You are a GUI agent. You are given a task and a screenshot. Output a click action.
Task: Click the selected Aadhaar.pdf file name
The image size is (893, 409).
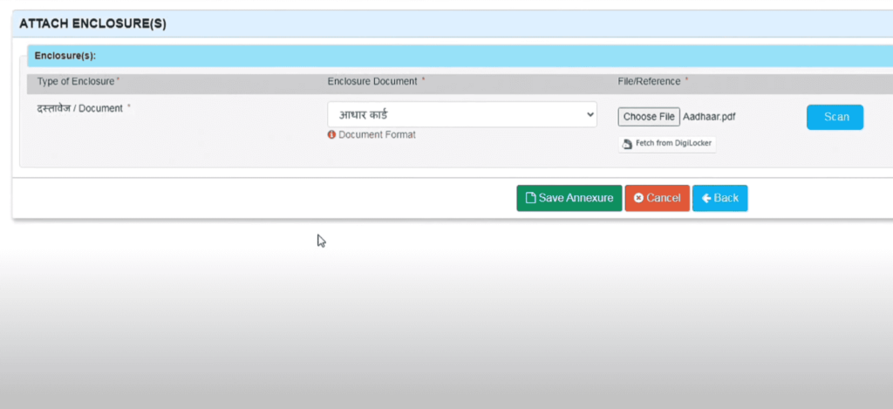[709, 117]
